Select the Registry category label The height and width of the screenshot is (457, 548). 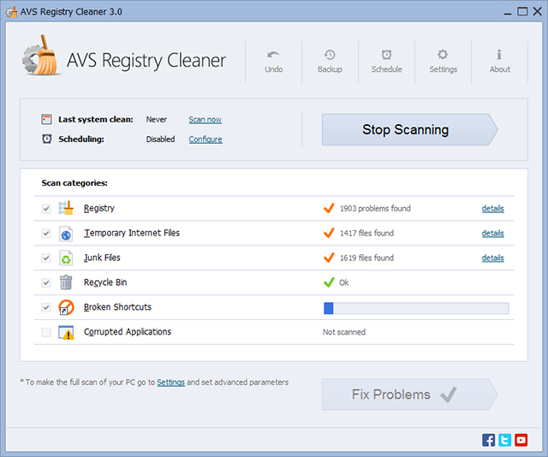(x=99, y=208)
